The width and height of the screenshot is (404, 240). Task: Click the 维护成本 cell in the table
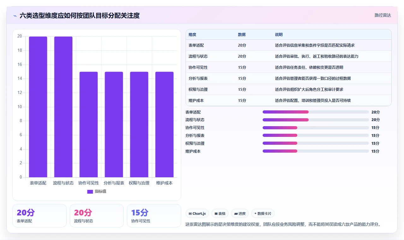pyautogui.click(x=196, y=101)
